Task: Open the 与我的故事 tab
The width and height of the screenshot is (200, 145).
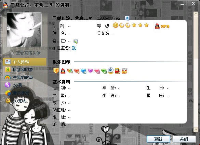Action: [24, 77]
